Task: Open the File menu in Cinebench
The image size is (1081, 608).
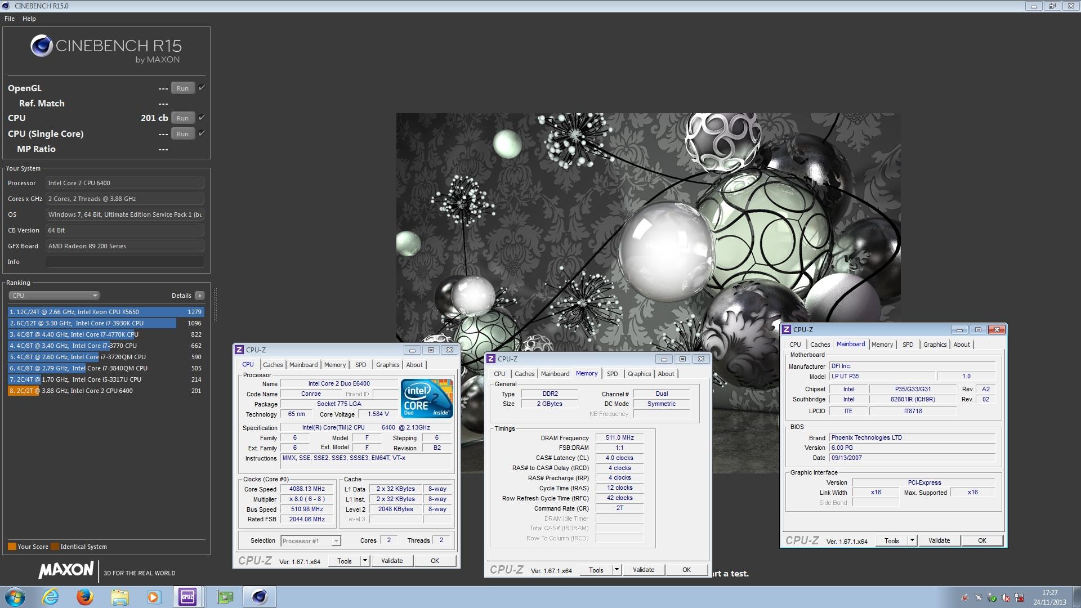Action: point(10,19)
